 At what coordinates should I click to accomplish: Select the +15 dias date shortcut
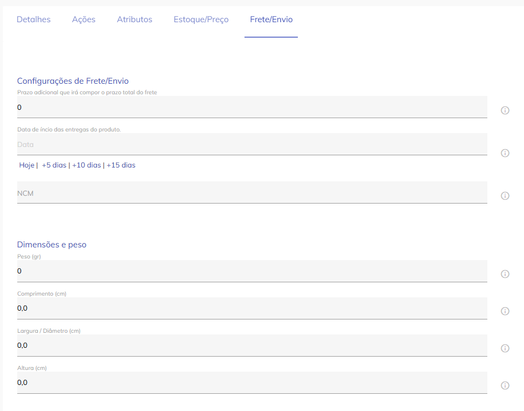(x=121, y=165)
